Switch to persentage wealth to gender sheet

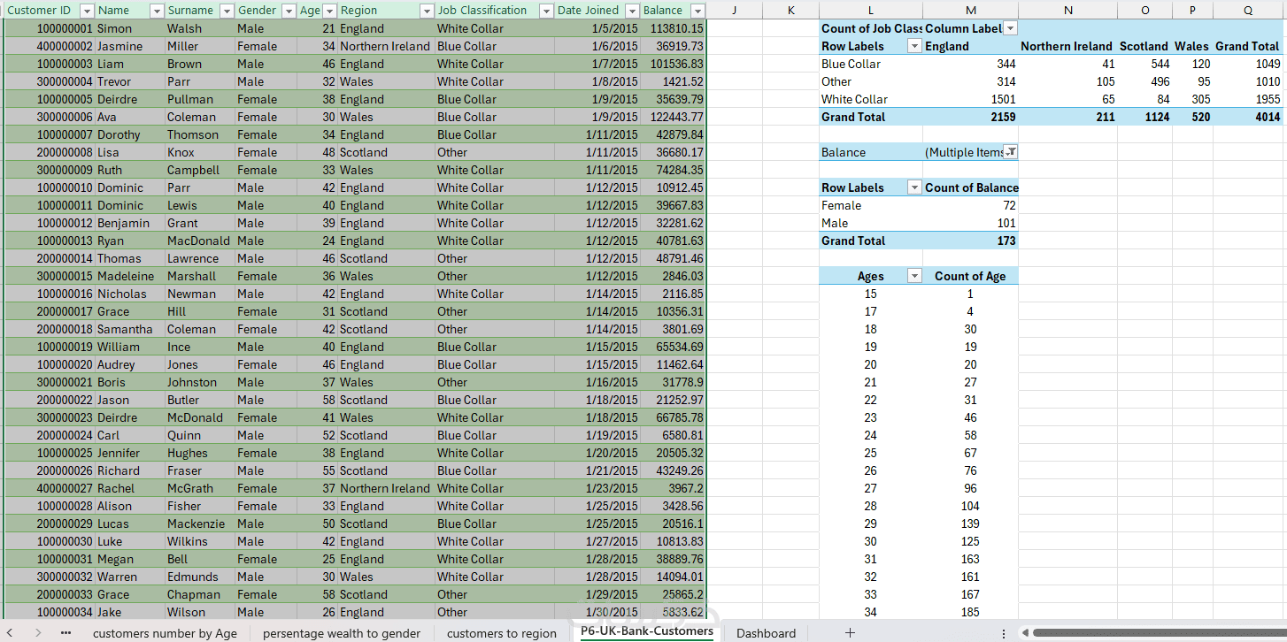[342, 633]
